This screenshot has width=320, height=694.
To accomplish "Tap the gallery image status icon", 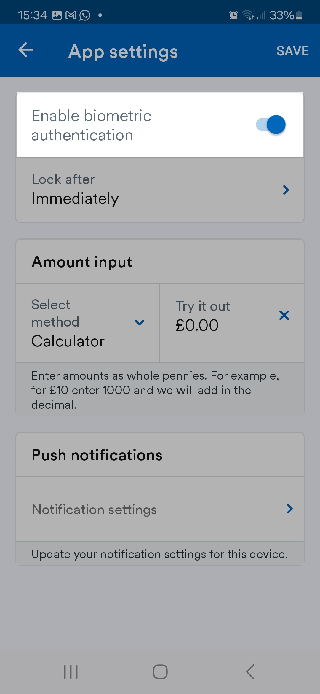I will [x=57, y=15].
